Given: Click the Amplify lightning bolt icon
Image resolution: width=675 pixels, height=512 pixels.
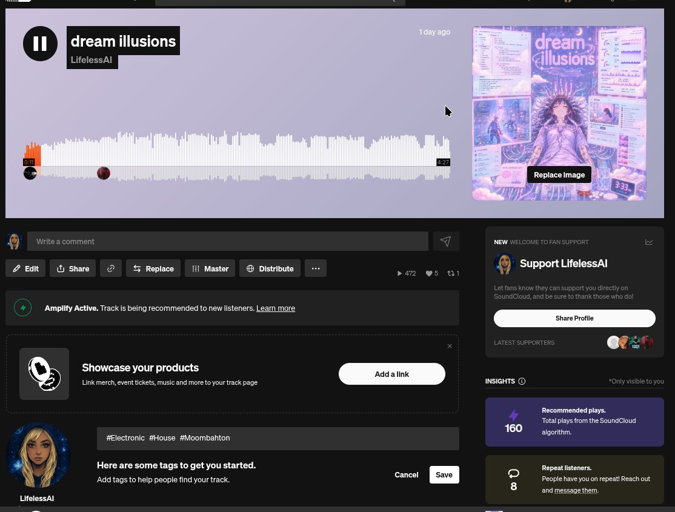Looking at the screenshot, I should coord(23,308).
